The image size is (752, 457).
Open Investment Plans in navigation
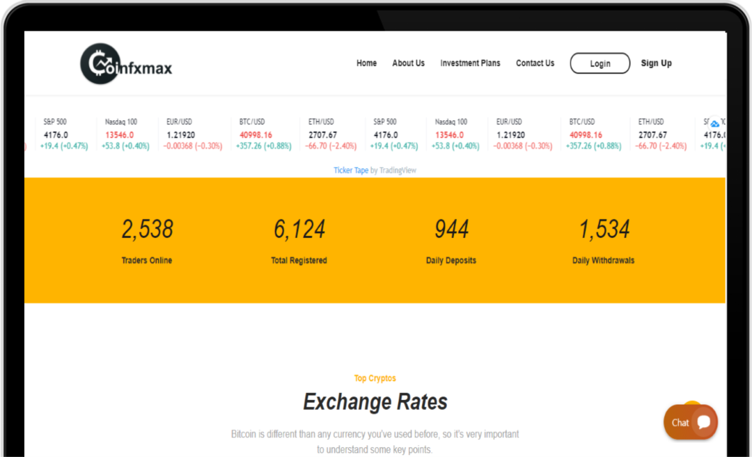pos(470,63)
